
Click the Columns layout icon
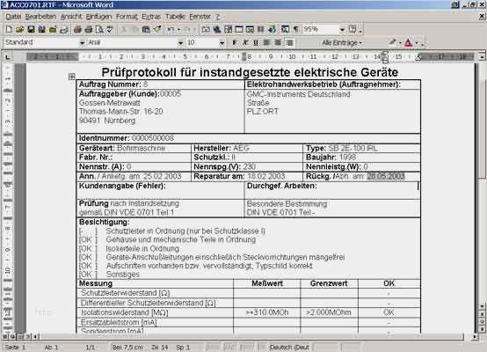[260, 30]
